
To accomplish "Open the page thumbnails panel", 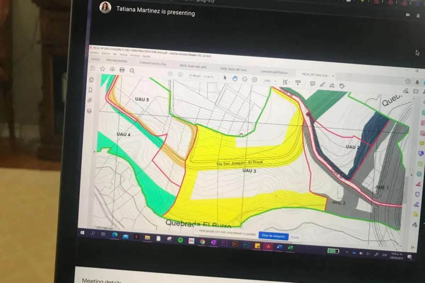I will click(x=91, y=80).
